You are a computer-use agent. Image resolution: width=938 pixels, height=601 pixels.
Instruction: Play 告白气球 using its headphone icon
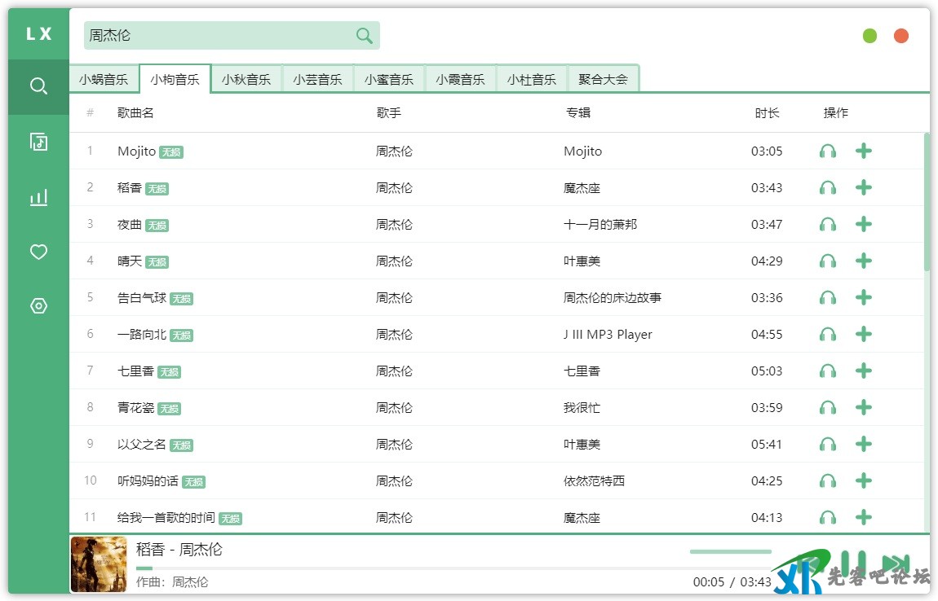[828, 297]
